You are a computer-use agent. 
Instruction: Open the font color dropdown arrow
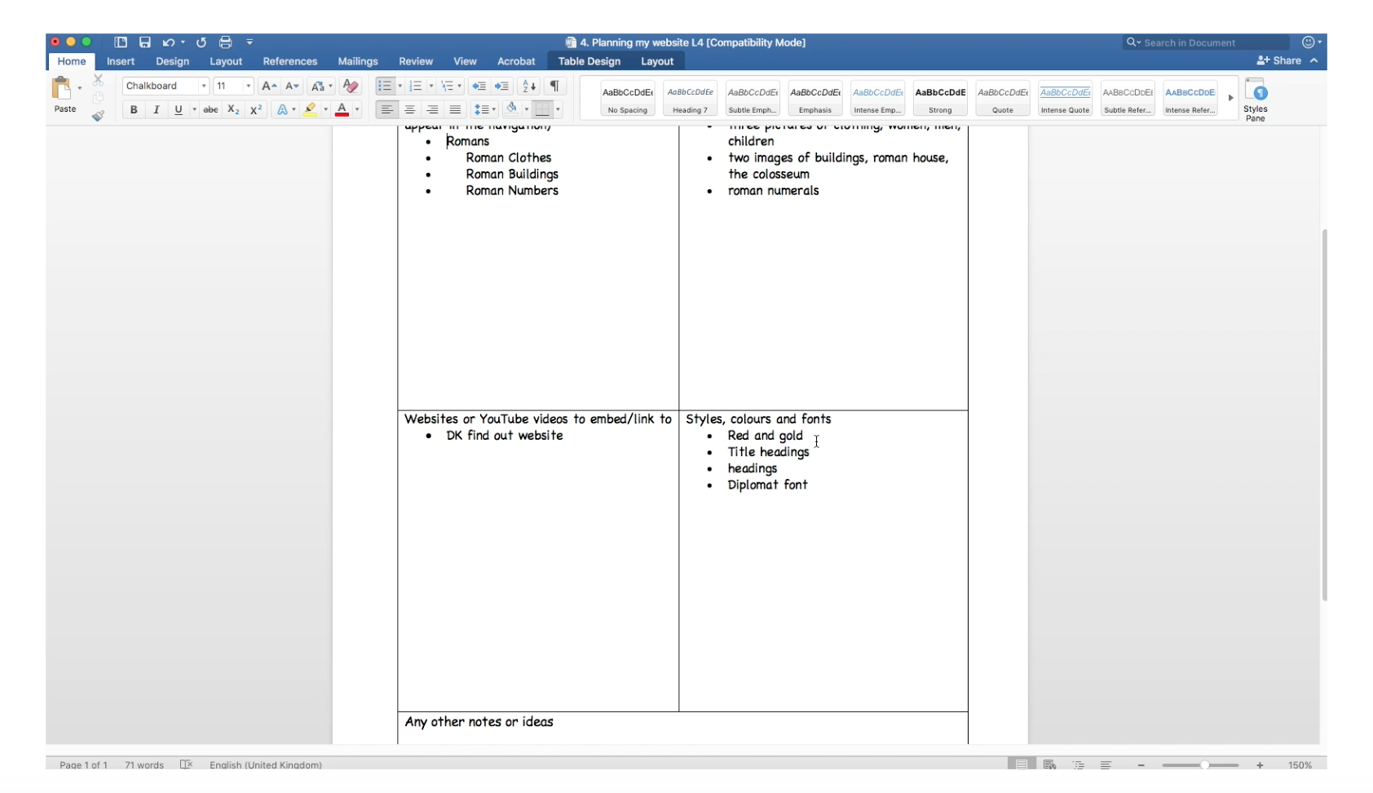[357, 109]
